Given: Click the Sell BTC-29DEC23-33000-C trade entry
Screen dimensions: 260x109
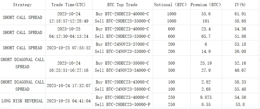Looking at the screenshot, I should (122, 36).
